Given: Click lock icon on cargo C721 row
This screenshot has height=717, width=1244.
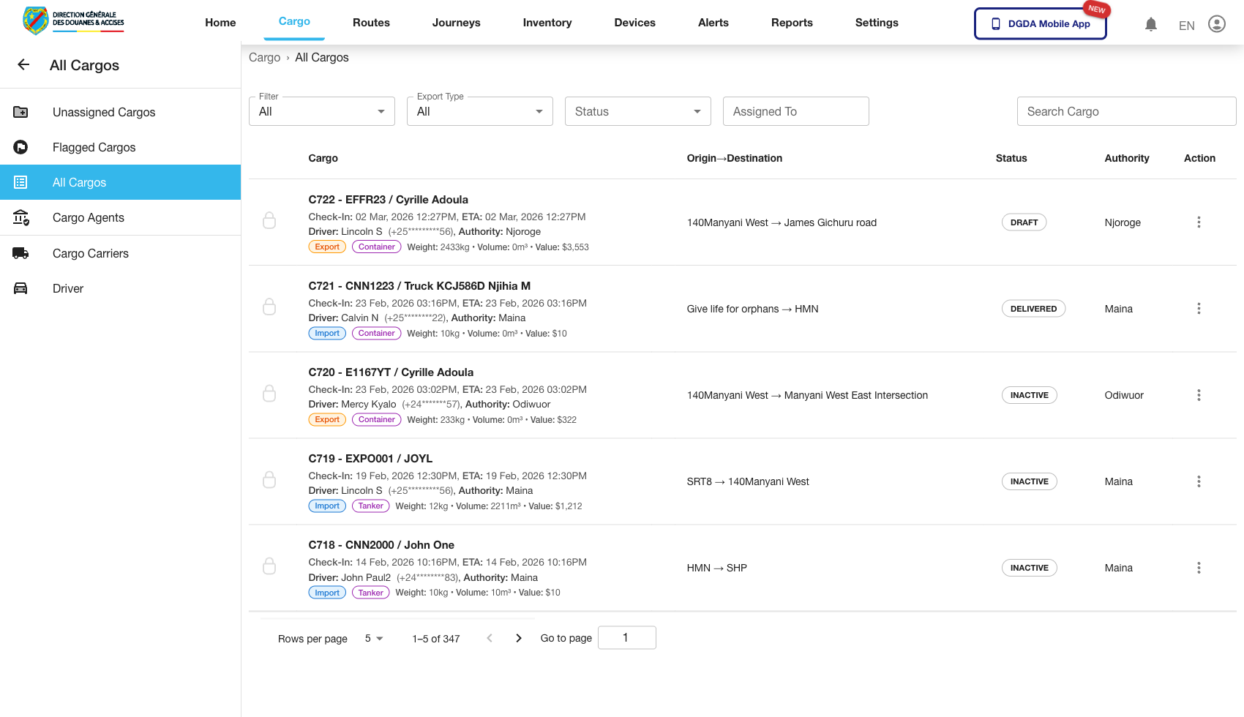Looking at the screenshot, I should (269, 307).
